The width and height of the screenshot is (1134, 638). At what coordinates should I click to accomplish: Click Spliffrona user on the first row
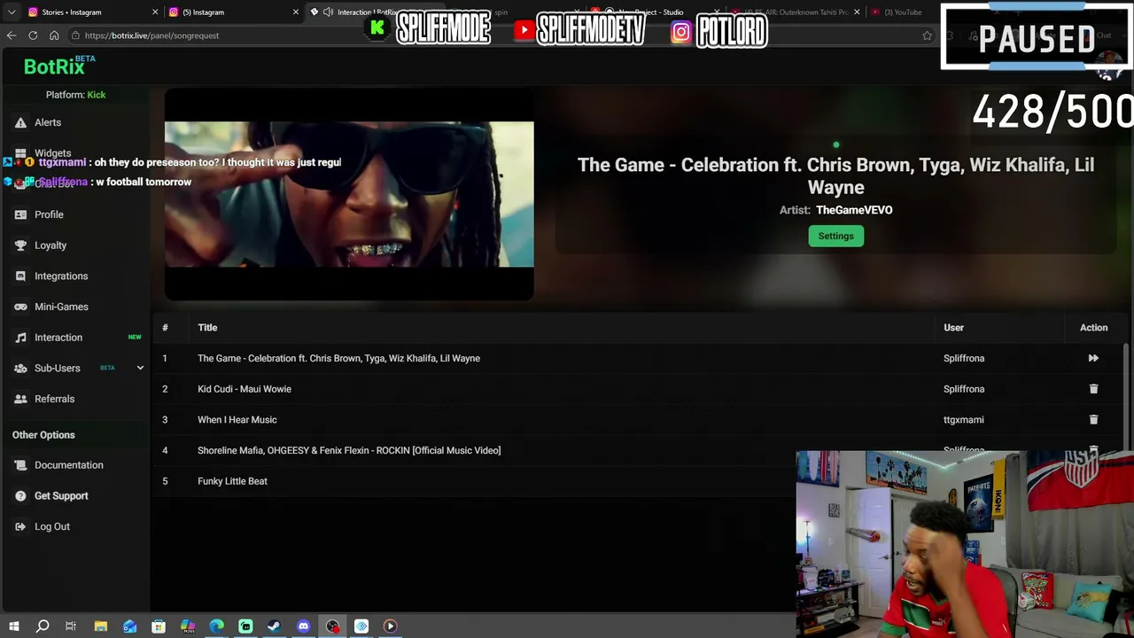(964, 358)
